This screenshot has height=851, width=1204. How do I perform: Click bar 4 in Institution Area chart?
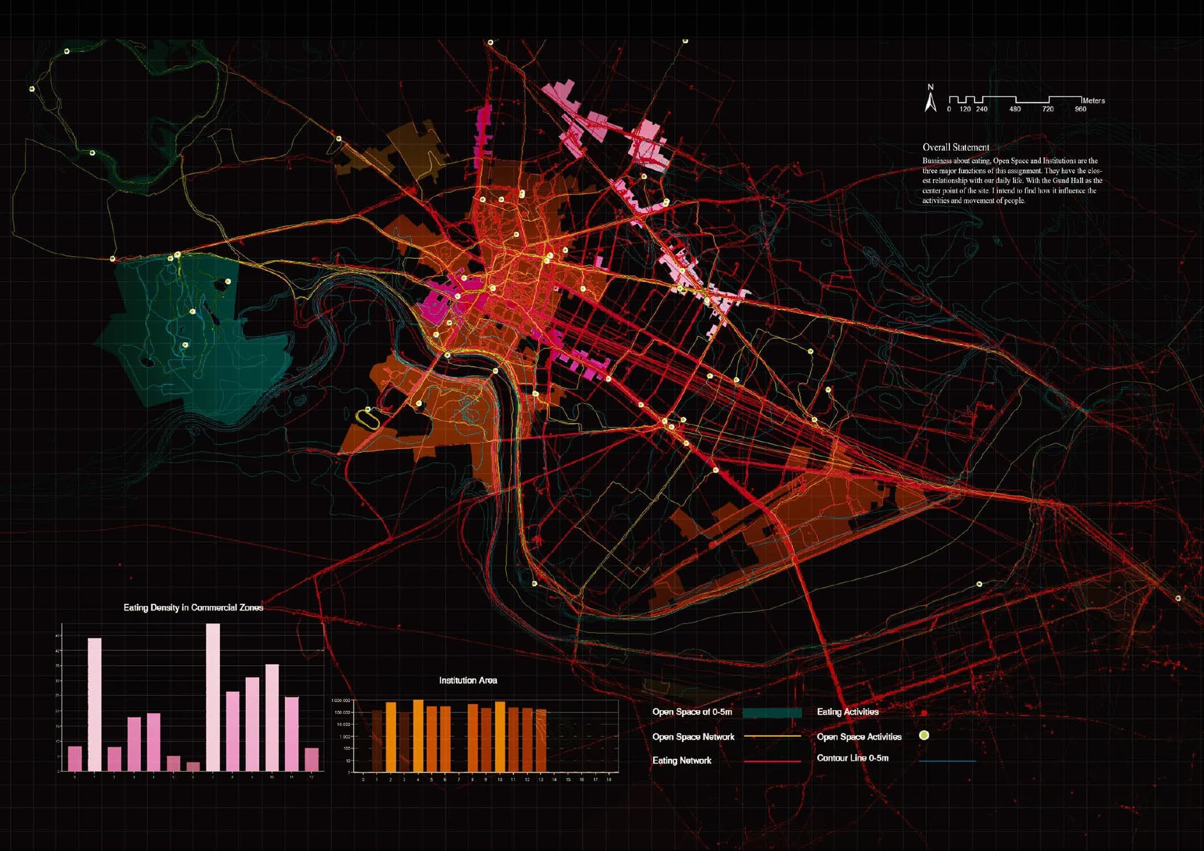[418, 736]
